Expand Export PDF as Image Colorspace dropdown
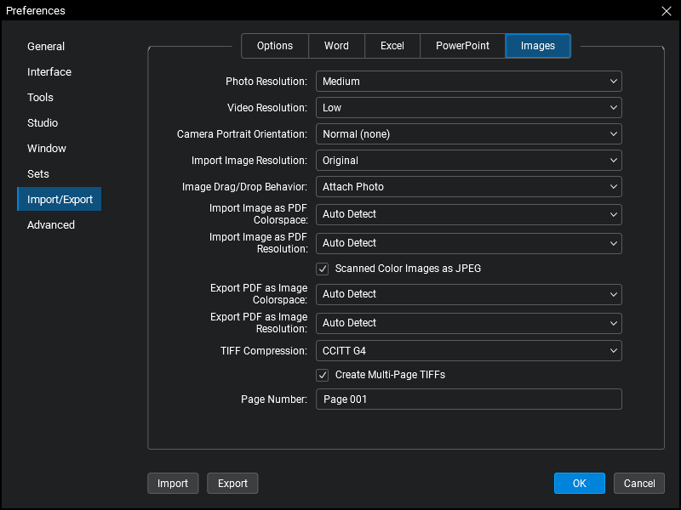Screen dimensions: 681x510 coord(468,294)
